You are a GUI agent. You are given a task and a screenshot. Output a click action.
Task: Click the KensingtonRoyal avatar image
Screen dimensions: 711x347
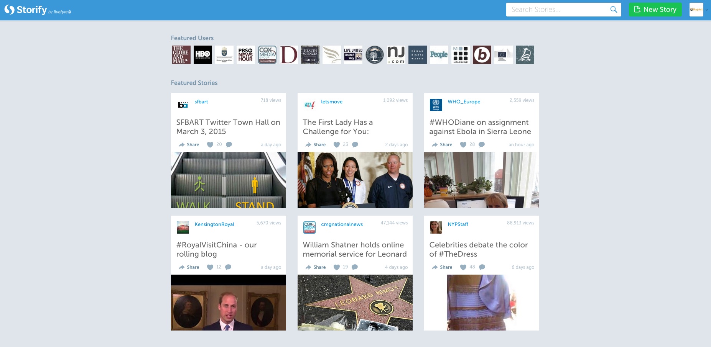pos(183,228)
